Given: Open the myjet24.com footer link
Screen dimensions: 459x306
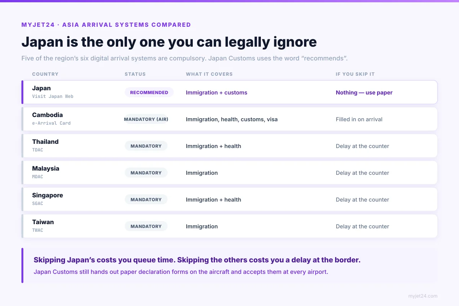Looking at the screenshot, I should [x=423, y=296].
